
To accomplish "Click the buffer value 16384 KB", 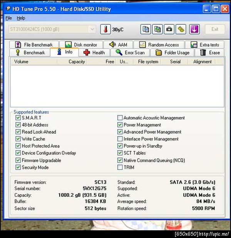I will 95,201.
